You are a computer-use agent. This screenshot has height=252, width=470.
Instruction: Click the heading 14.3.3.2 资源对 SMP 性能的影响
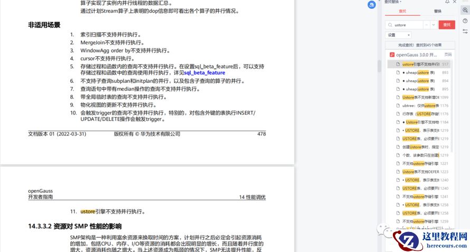click(74, 226)
